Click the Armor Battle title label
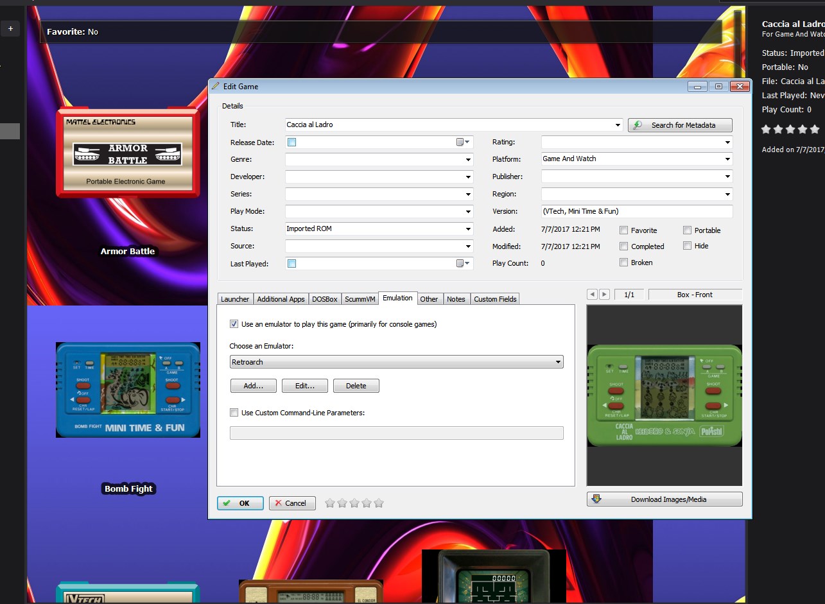This screenshot has width=825, height=604. pos(128,251)
